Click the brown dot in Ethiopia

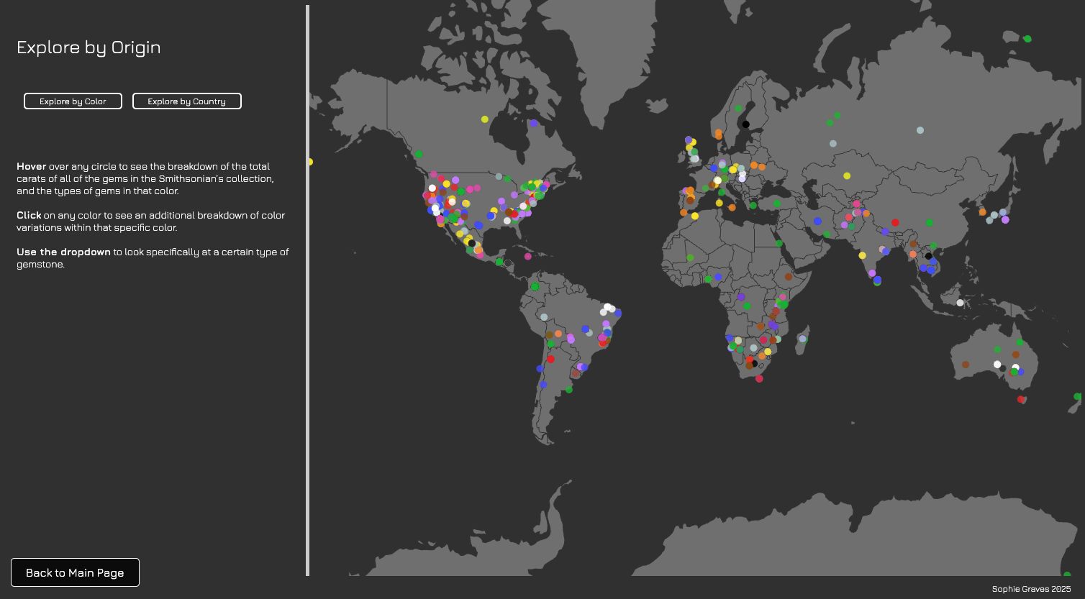tap(789, 277)
